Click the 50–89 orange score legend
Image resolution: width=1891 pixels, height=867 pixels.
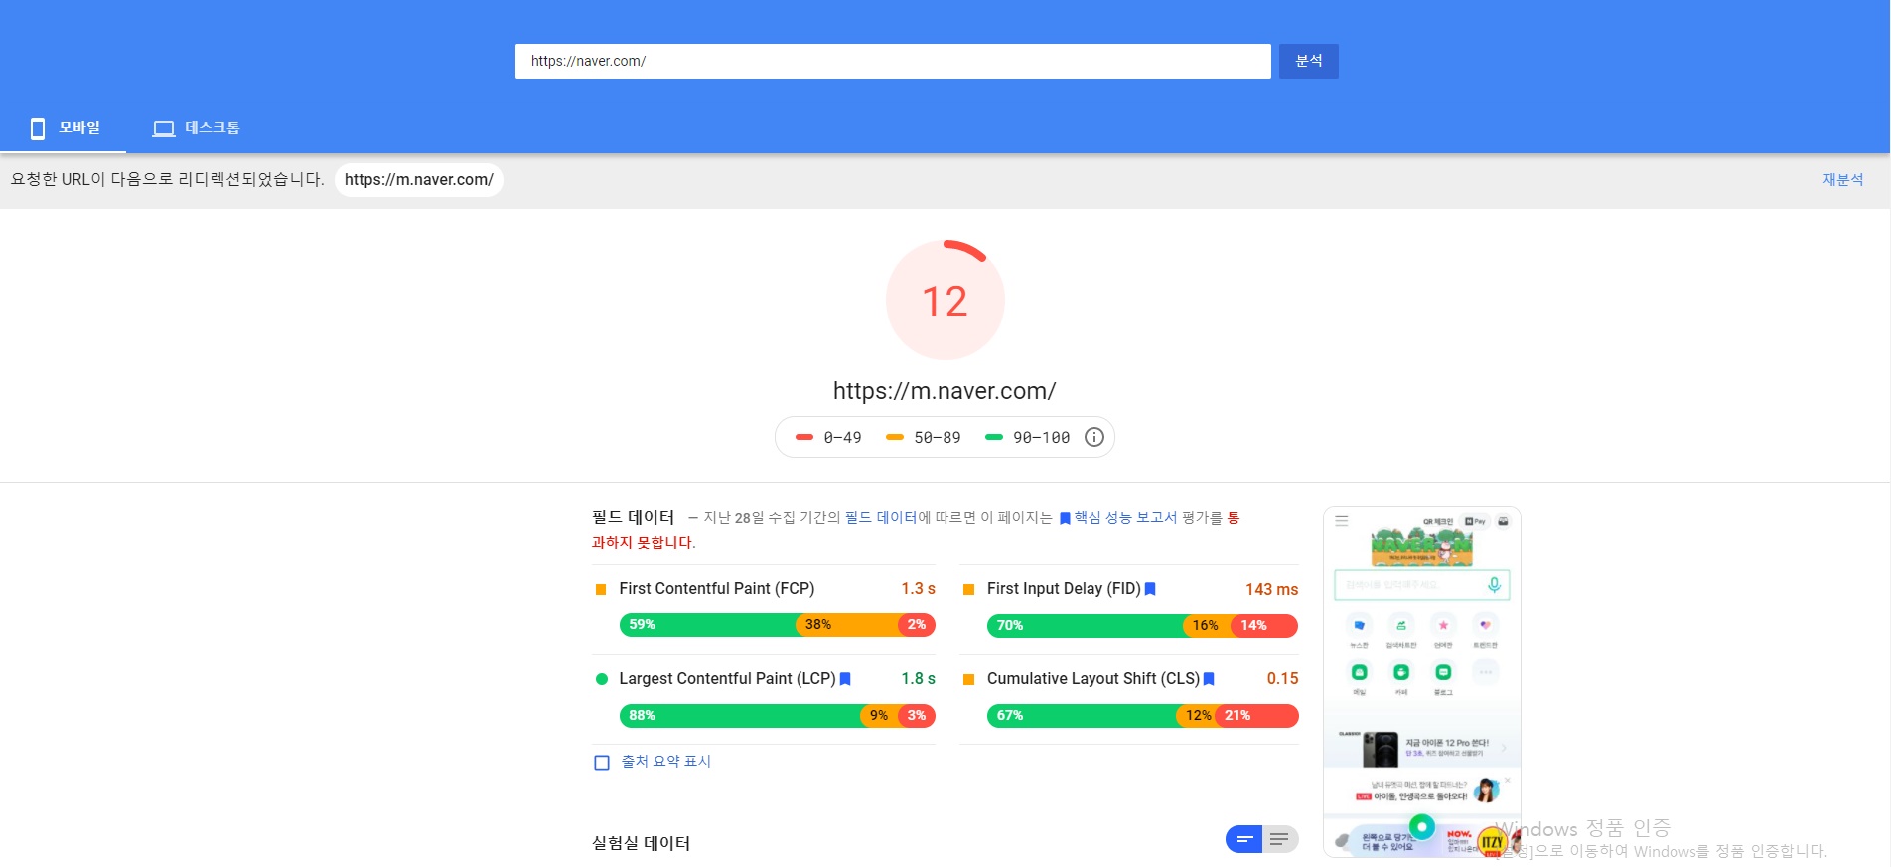click(x=924, y=438)
